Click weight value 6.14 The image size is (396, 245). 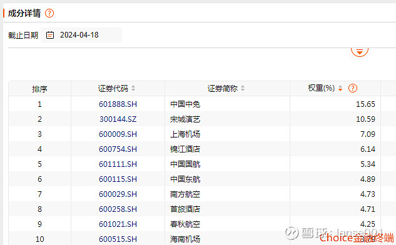pos(368,149)
